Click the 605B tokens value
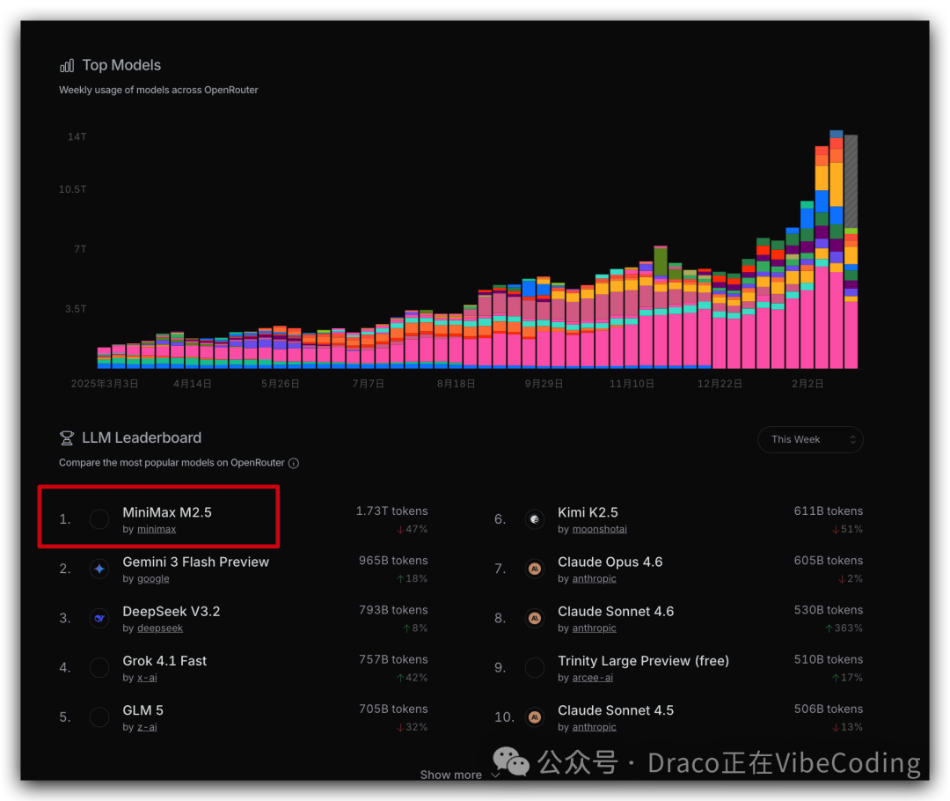This screenshot has height=801, width=950. 829,561
